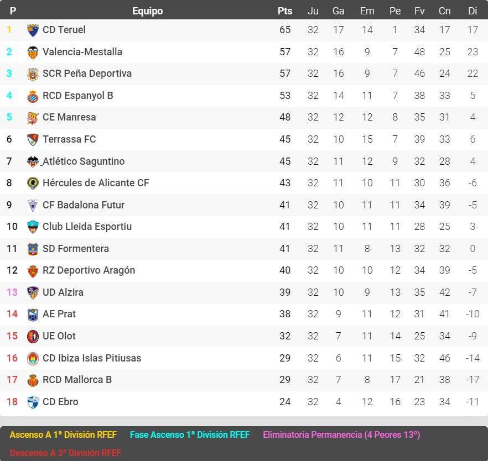
Task: Sort by the Di goal difference column
Action: [x=471, y=11]
